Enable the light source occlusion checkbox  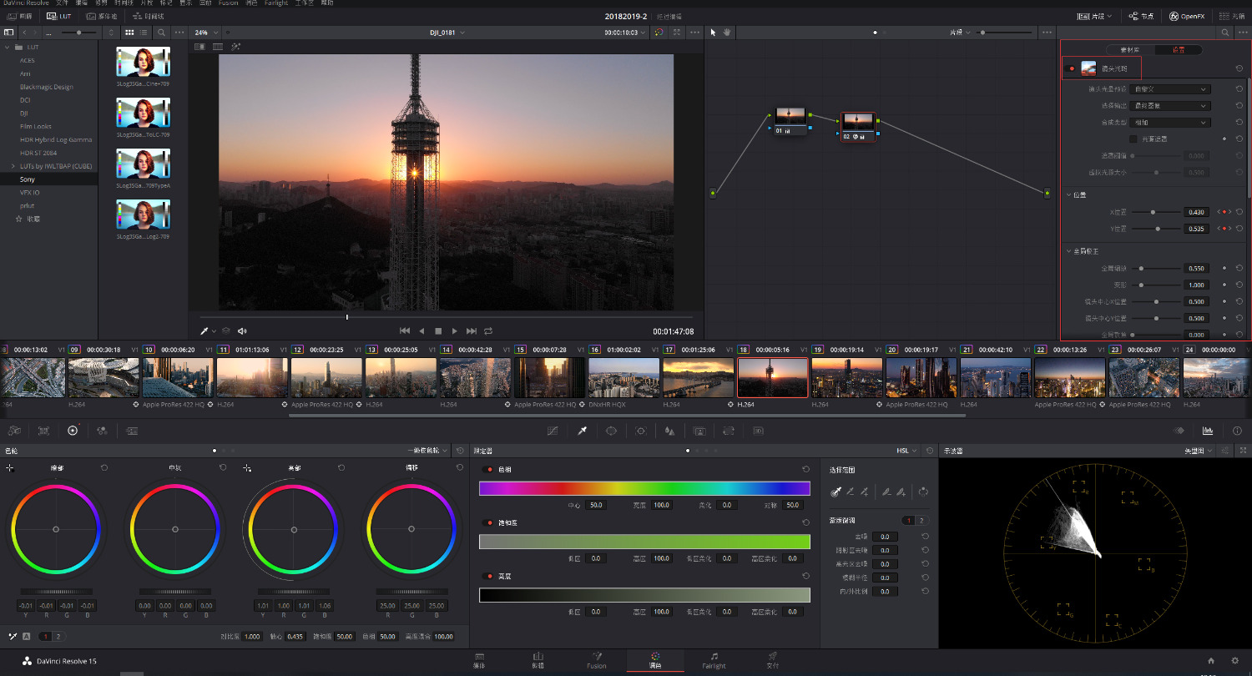1133,139
